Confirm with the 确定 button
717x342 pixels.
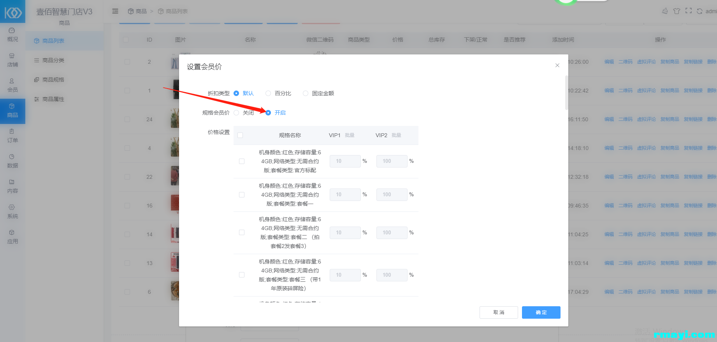pos(541,312)
